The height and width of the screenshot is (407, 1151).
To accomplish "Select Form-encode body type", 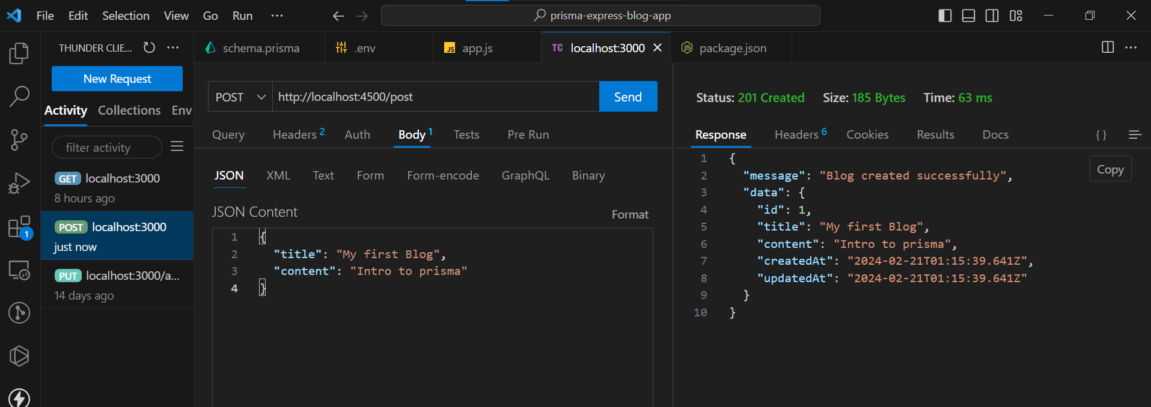I will point(443,175).
